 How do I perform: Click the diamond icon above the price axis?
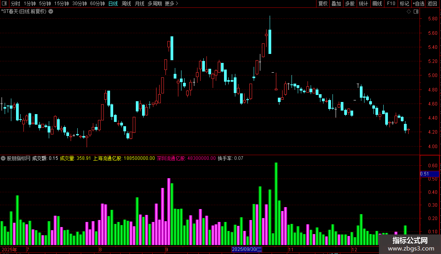409,12
